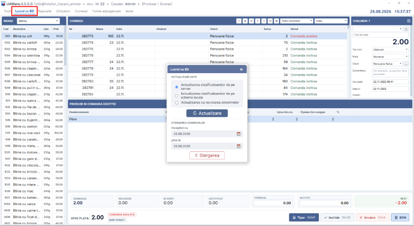
Task: Select order row 282774
Action: click(x=207, y=42)
